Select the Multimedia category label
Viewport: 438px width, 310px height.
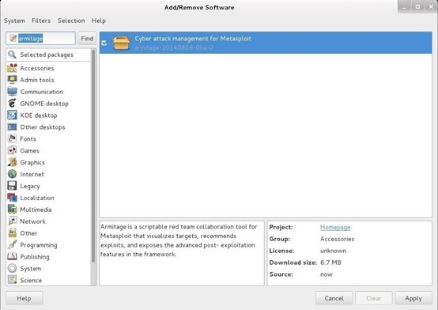[x=36, y=210]
